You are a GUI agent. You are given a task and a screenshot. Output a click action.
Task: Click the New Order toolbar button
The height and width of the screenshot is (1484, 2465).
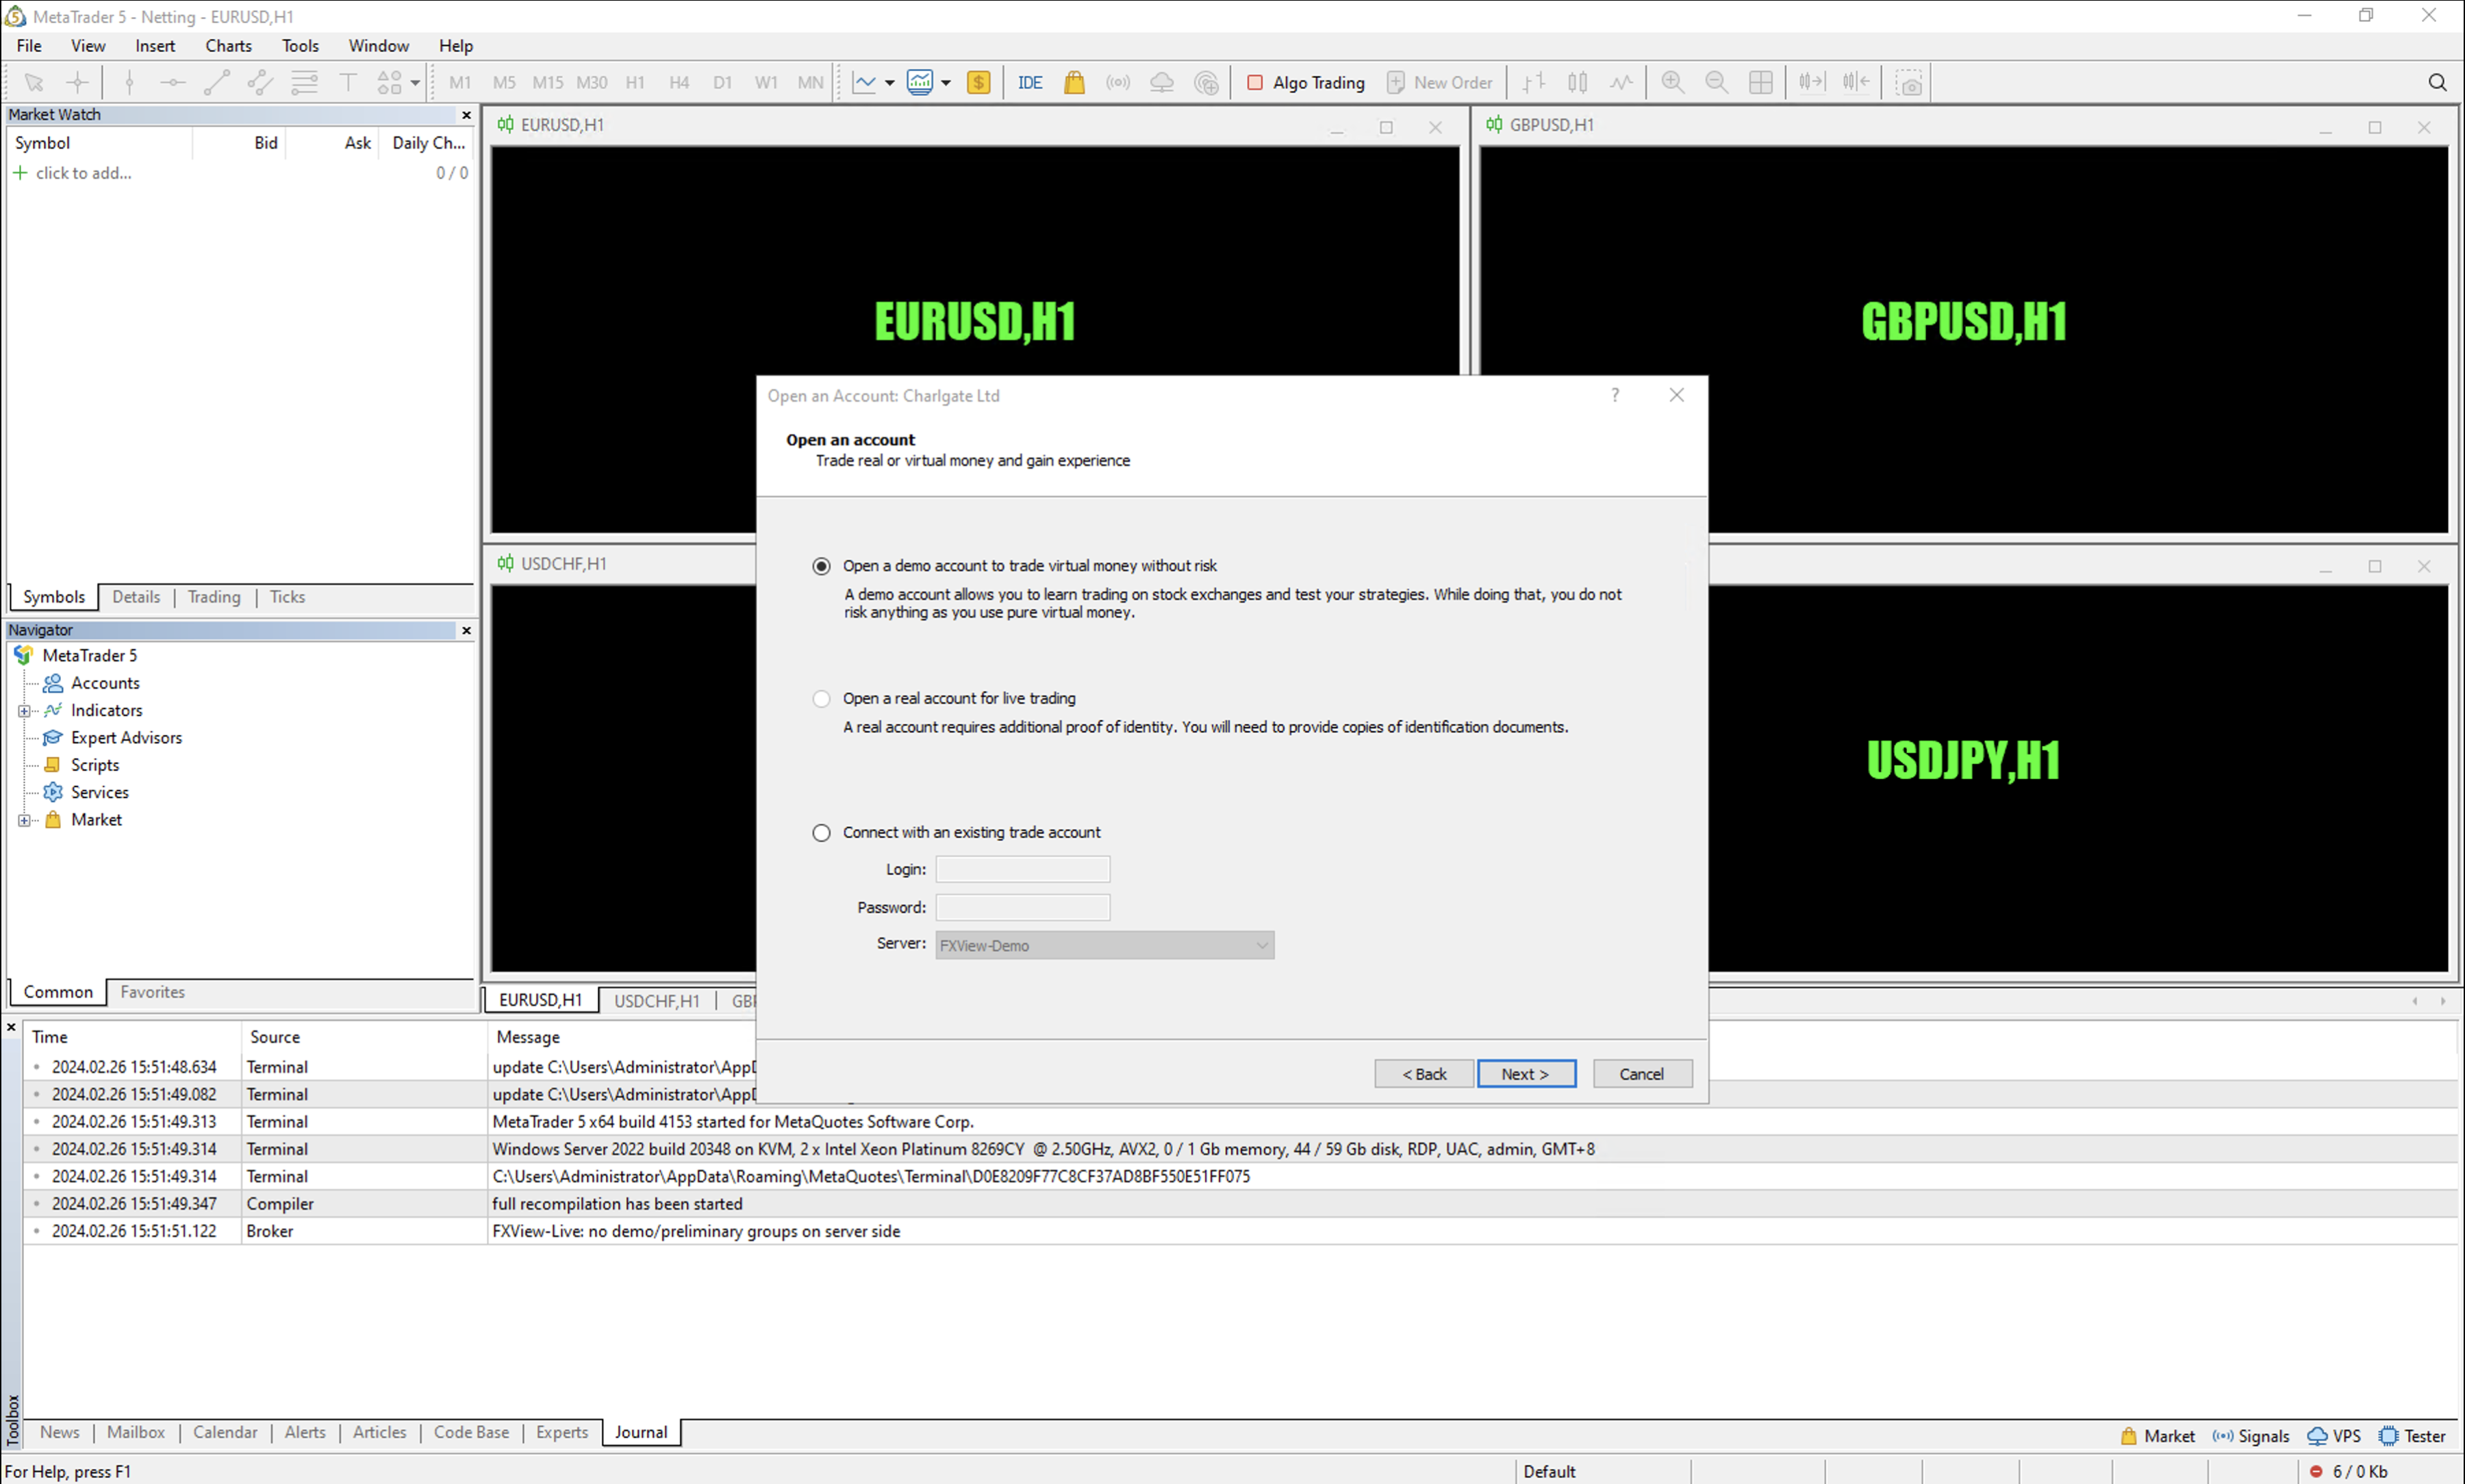click(1439, 82)
